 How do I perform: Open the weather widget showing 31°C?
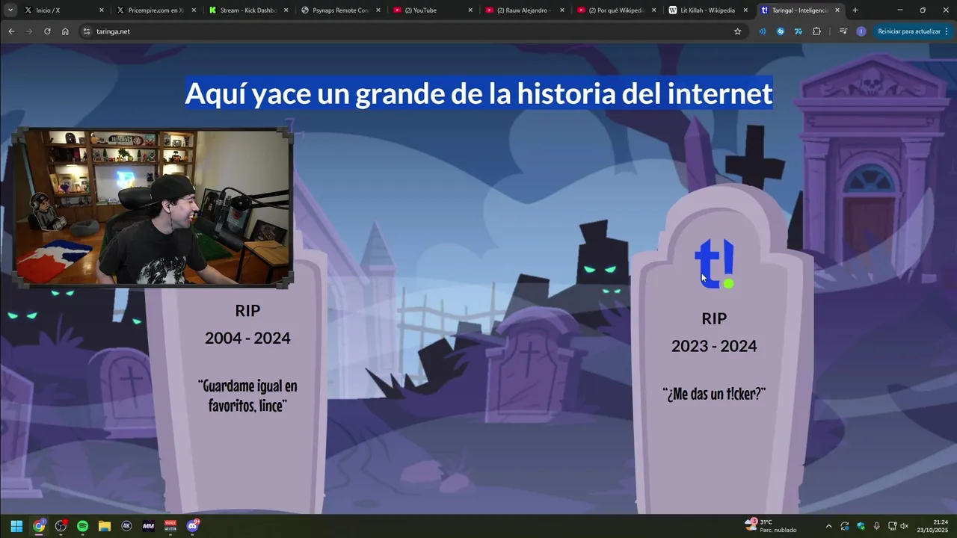[x=772, y=526]
